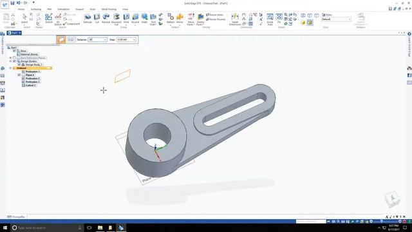Click the Undo icon in quick access toolbar
Image resolution: width=412 pixels, height=232 pixels.
(18, 3)
